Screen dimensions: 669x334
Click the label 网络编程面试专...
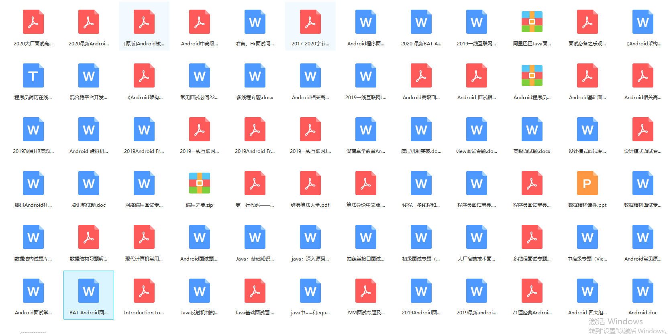click(144, 205)
